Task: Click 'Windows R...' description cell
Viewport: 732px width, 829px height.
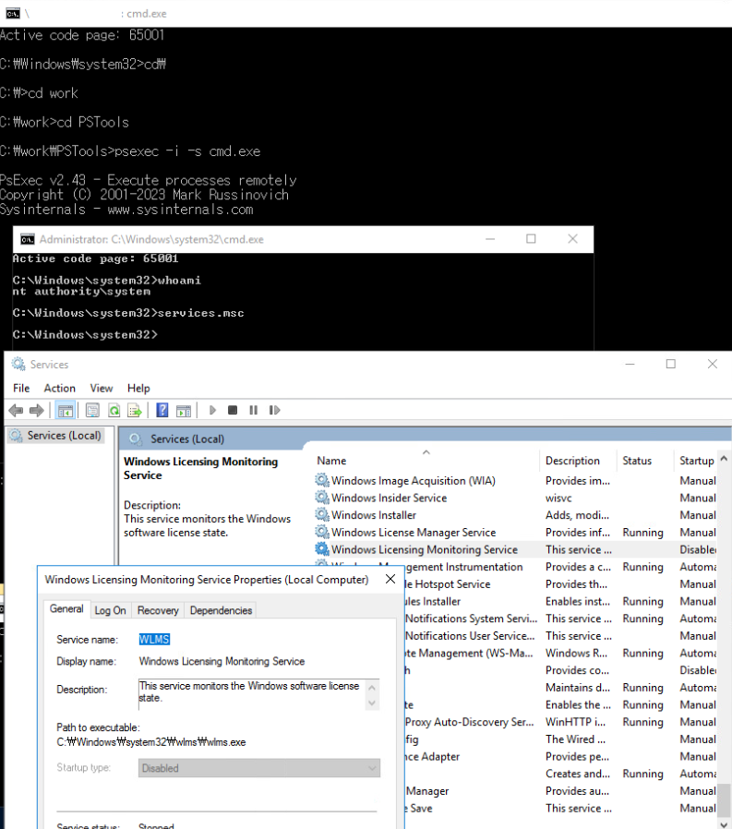Action: pos(577,653)
